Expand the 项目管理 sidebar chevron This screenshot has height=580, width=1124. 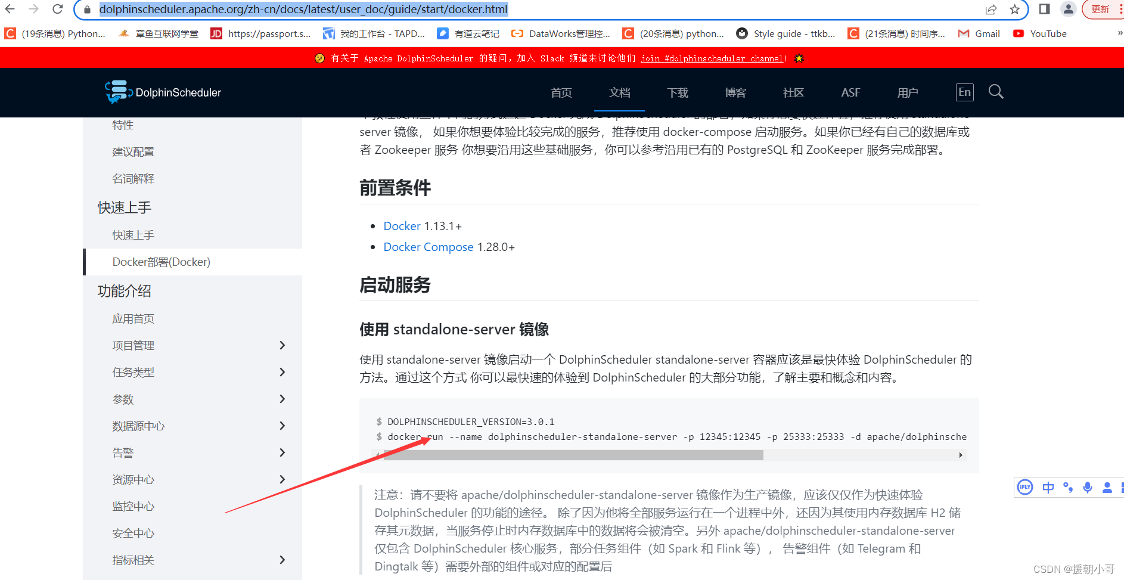pyautogui.click(x=282, y=345)
